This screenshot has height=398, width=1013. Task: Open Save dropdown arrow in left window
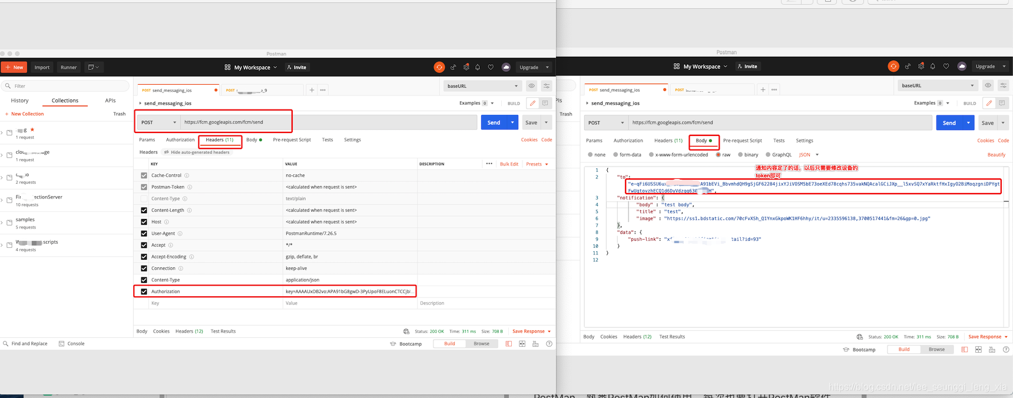click(x=547, y=122)
